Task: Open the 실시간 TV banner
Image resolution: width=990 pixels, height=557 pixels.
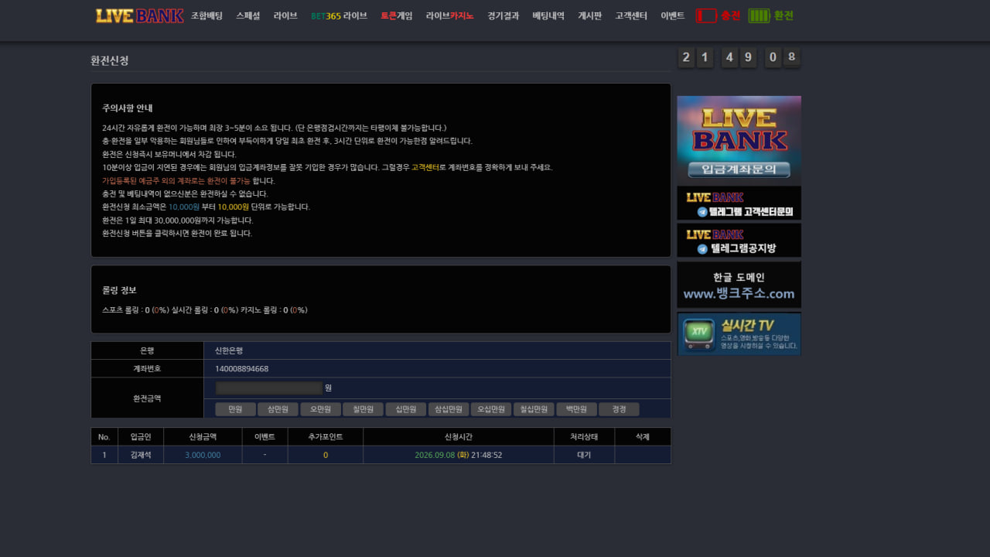Action: coord(739,334)
